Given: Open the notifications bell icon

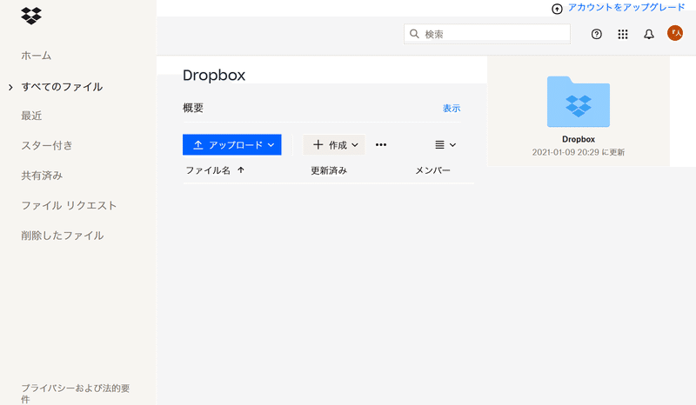Looking at the screenshot, I should 649,34.
